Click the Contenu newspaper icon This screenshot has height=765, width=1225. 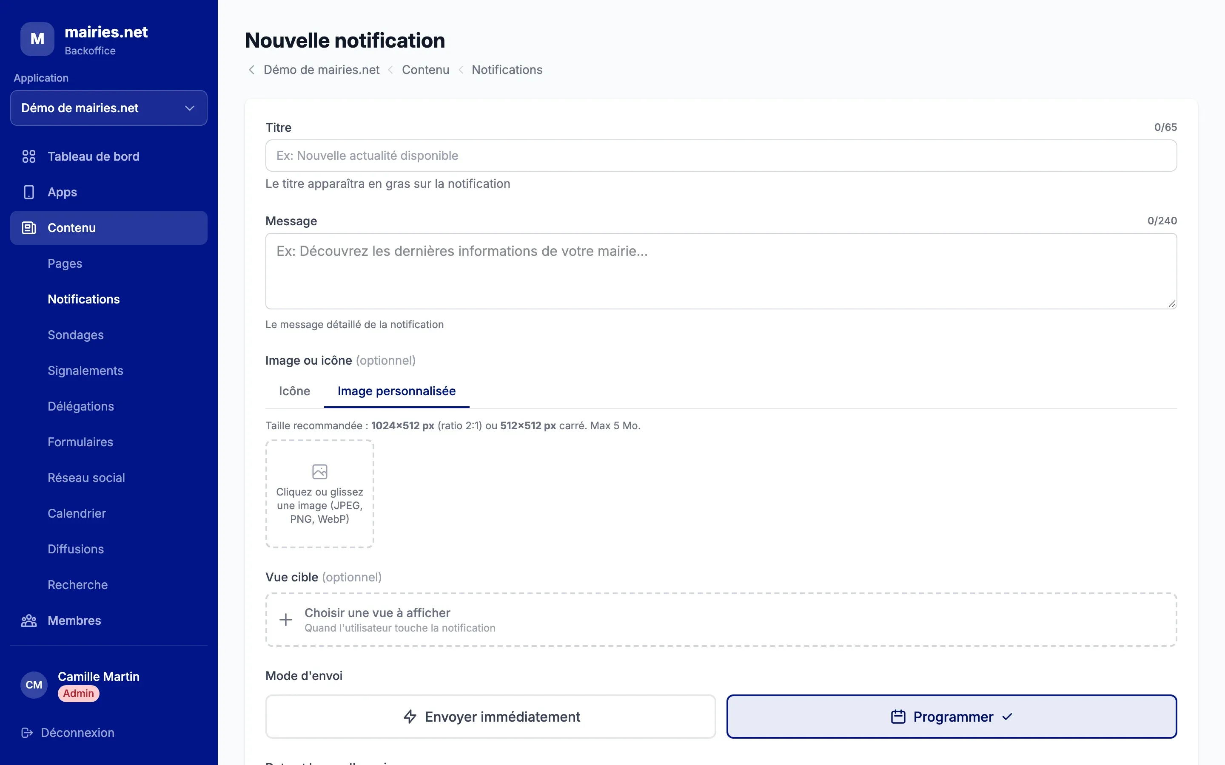pyautogui.click(x=29, y=228)
